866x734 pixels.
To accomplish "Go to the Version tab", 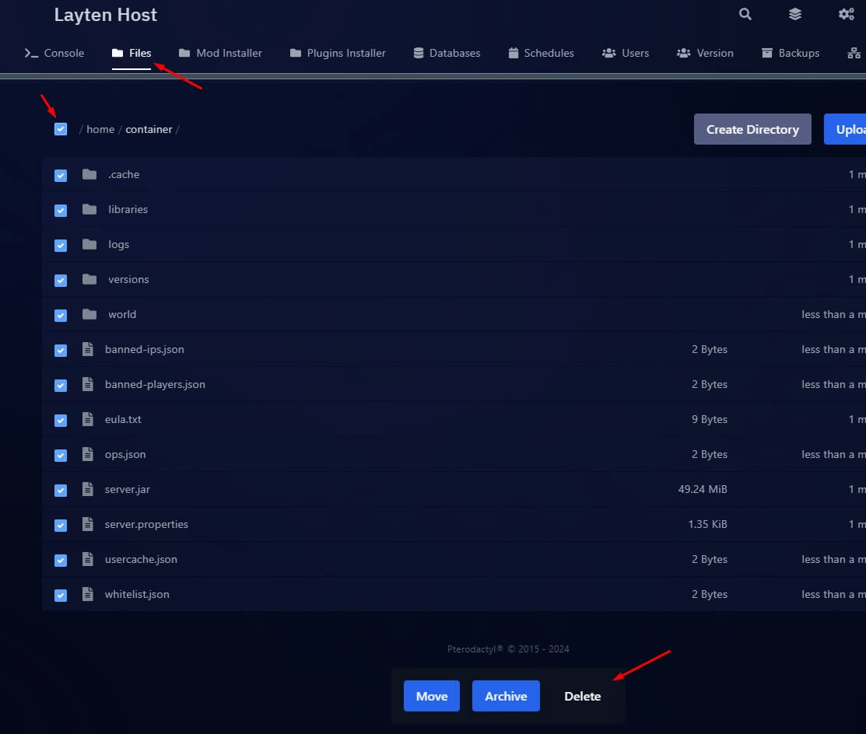I will click(x=705, y=53).
